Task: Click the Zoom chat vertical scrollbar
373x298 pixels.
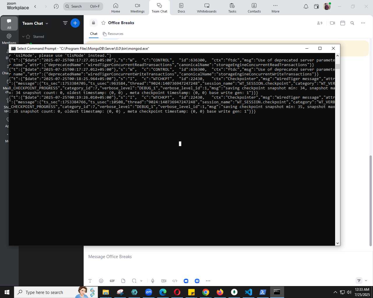Action: click(x=371, y=201)
